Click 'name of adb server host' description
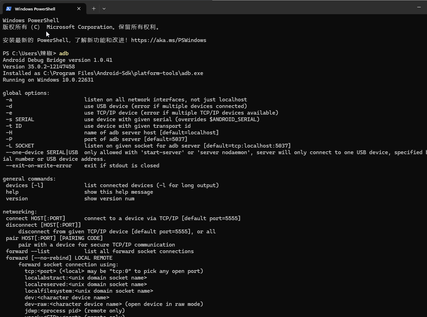Viewport: 427px width, 317px height. pyautogui.click(x=151, y=133)
